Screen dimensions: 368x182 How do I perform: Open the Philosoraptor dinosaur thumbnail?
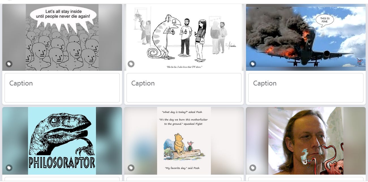coord(62,141)
